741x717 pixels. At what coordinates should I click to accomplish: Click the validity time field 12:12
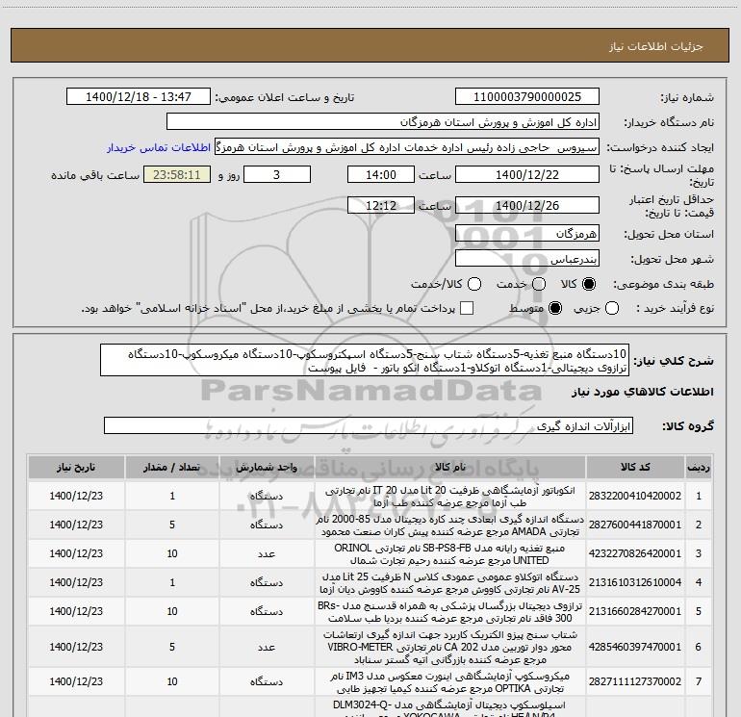click(381, 206)
